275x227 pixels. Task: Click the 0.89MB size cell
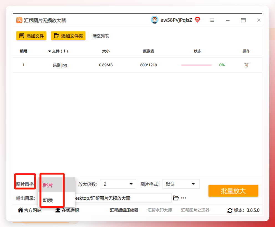[106, 65]
